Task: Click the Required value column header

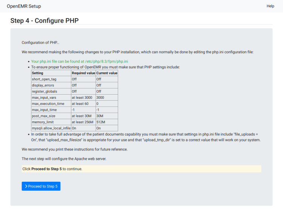Action: 83,73
